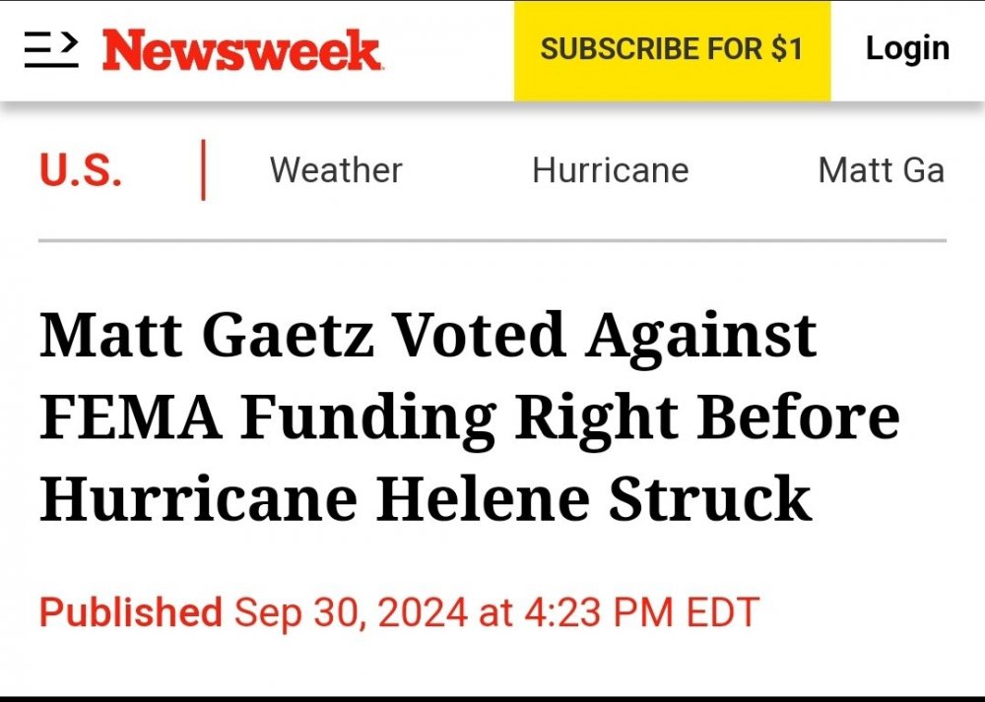The width and height of the screenshot is (985, 702).
Task: Open the Login page
Action: tap(907, 48)
